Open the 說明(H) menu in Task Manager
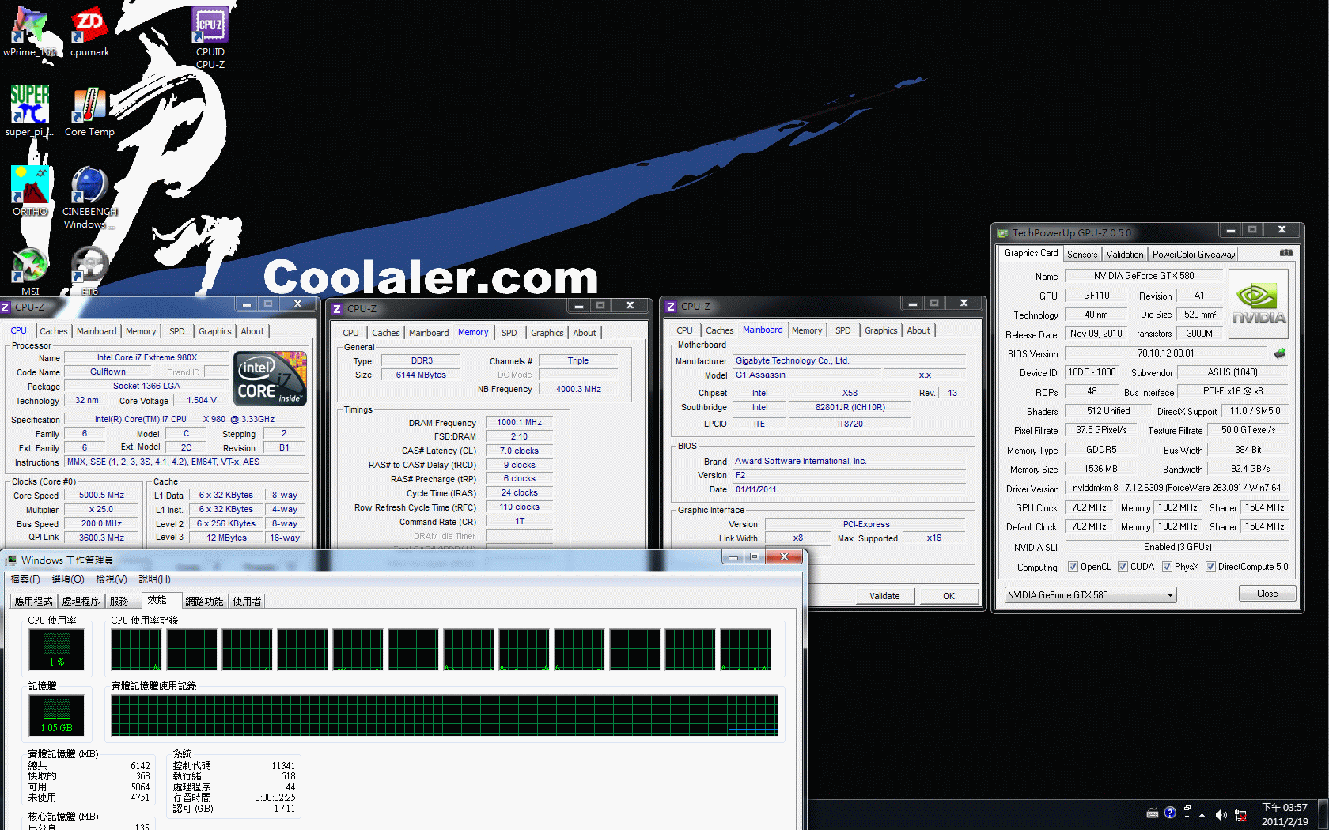The image size is (1329, 830). pyautogui.click(x=155, y=579)
